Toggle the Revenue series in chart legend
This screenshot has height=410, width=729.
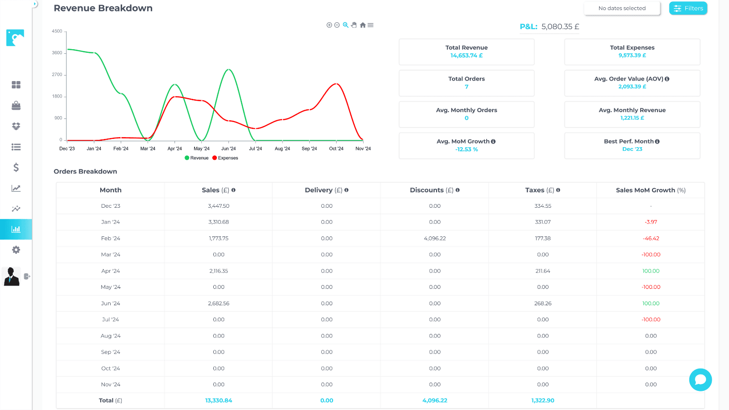[x=197, y=158]
